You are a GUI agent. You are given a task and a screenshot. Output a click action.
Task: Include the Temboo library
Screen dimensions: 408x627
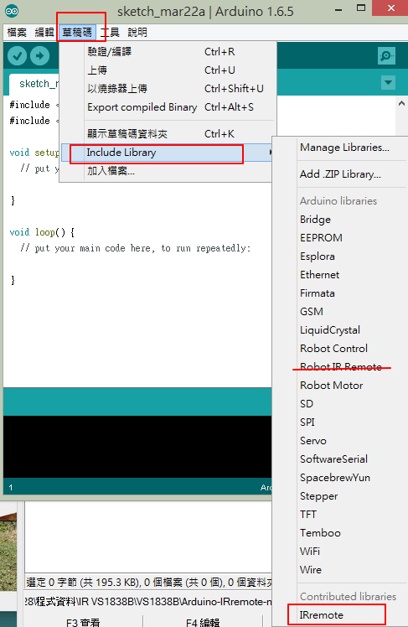320,532
